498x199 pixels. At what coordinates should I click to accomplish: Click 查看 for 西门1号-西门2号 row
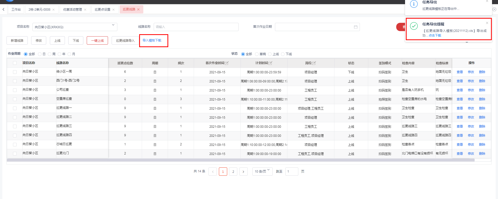[x=460, y=81]
